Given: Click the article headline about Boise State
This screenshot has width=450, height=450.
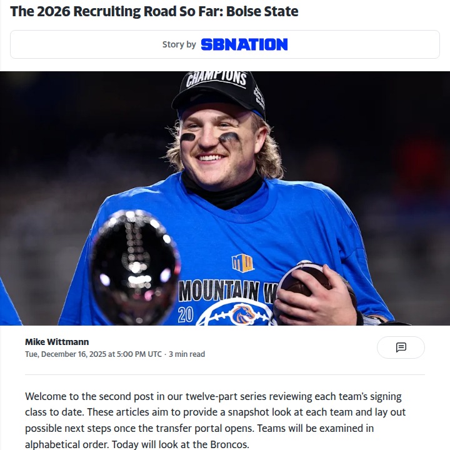Looking at the screenshot, I should click(x=154, y=11).
